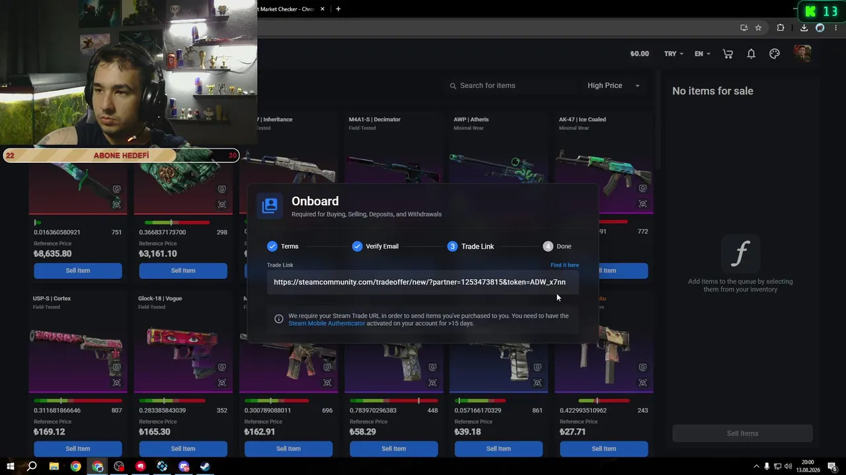The height and width of the screenshot is (475, 846).
Task: Click the Trade Link URL input field
Action: [x=423, y=282]
